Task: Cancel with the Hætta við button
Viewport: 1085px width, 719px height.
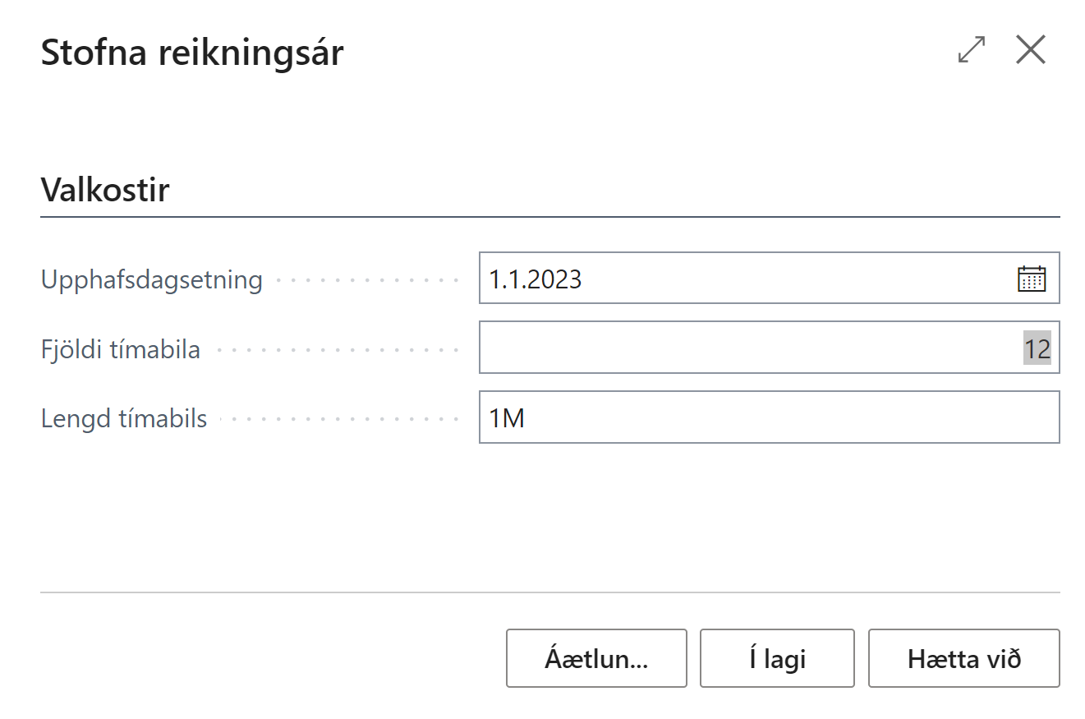Action: click(x=963, y=658)
